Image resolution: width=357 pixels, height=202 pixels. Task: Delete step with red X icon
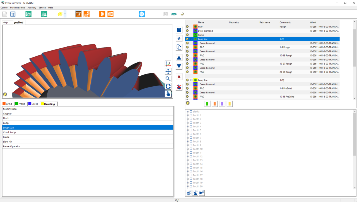(x=179, y=77)
